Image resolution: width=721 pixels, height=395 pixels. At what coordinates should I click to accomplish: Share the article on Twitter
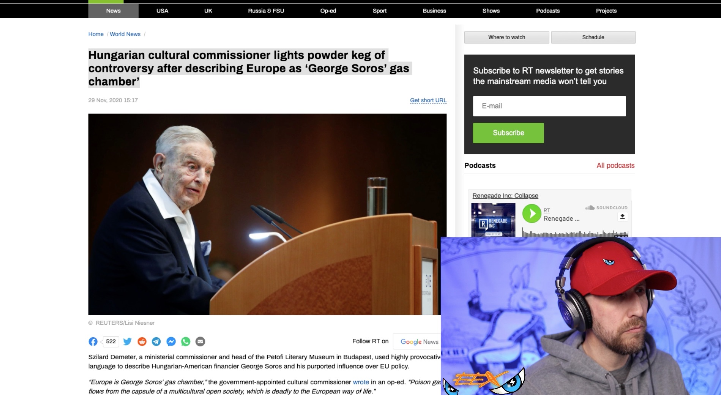click(x=128, y=341)
